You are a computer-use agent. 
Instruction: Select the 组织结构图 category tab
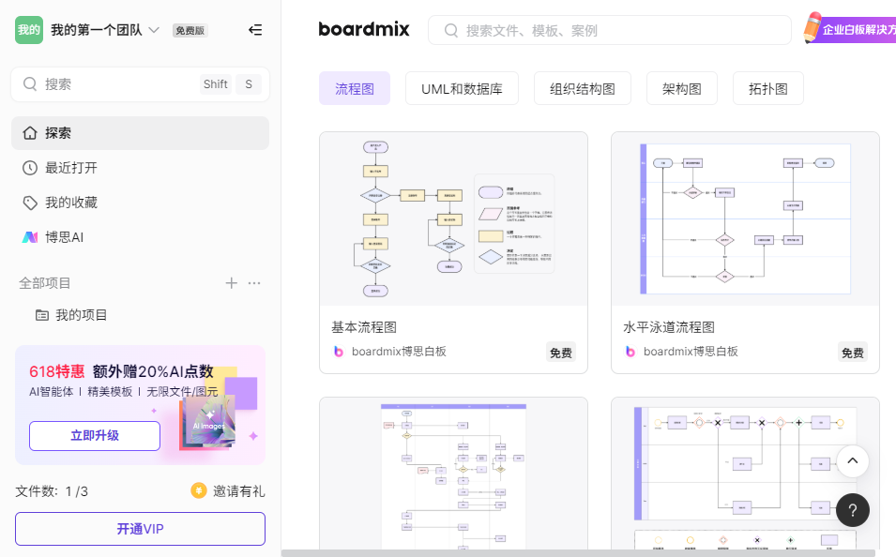click(583, 88)
